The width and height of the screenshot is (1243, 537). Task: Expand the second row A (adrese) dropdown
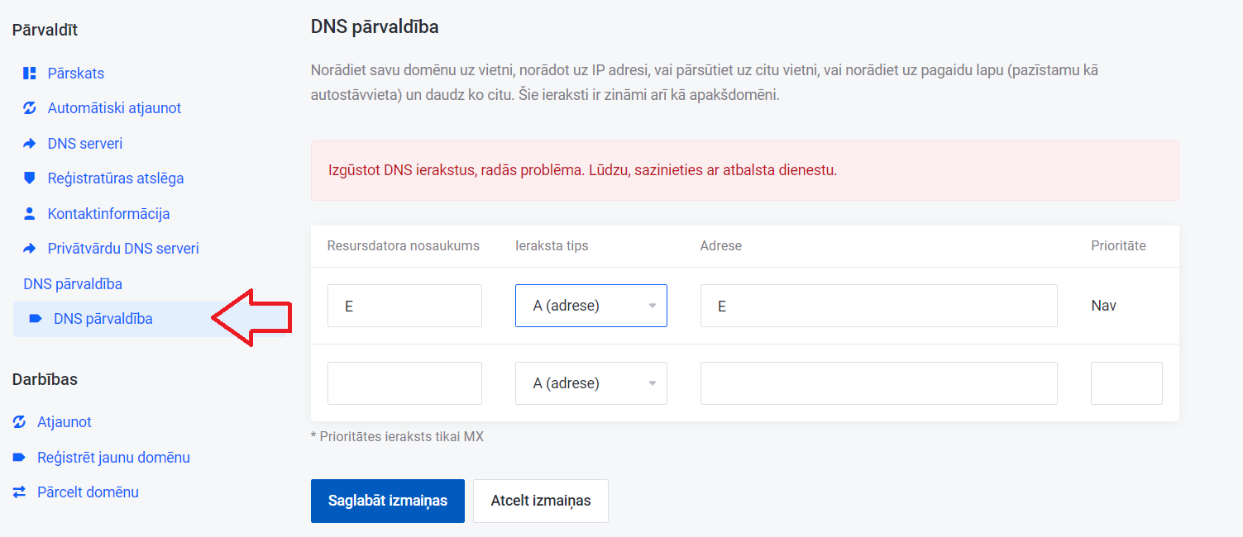(590, 383)
